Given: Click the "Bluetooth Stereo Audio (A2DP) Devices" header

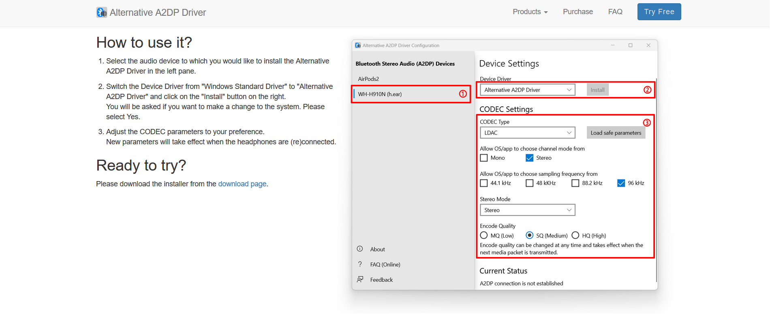Looking at the screenshot, I should (x=405, y=63).
